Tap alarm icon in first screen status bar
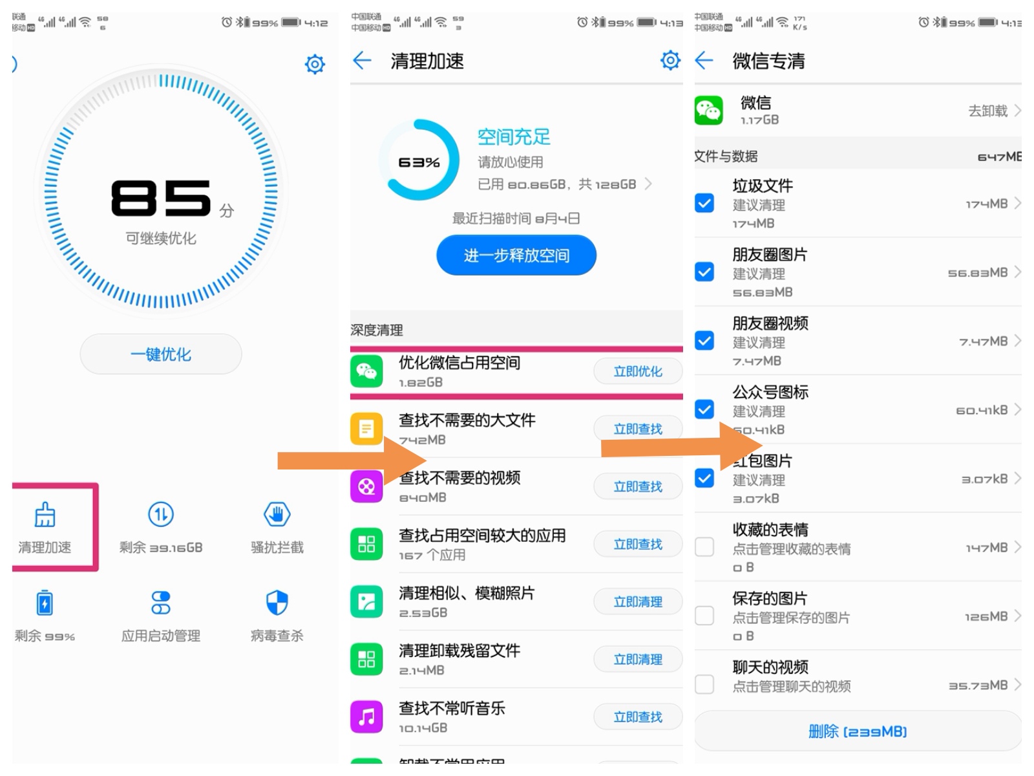This screenshot has width=1034, height=776. (x=227, y=22)
